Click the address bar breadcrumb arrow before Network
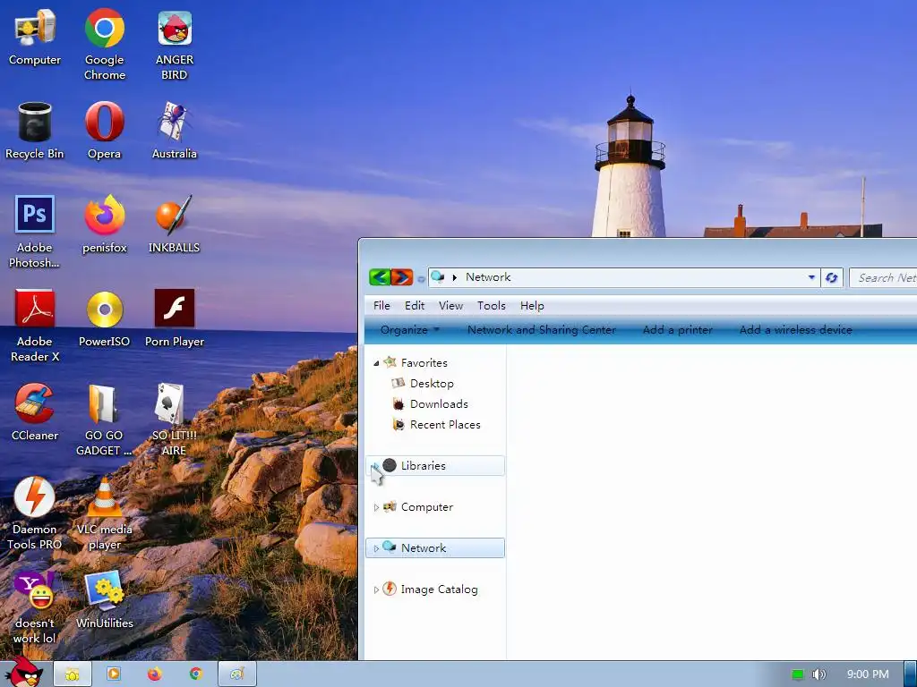 tap(454, 277)
